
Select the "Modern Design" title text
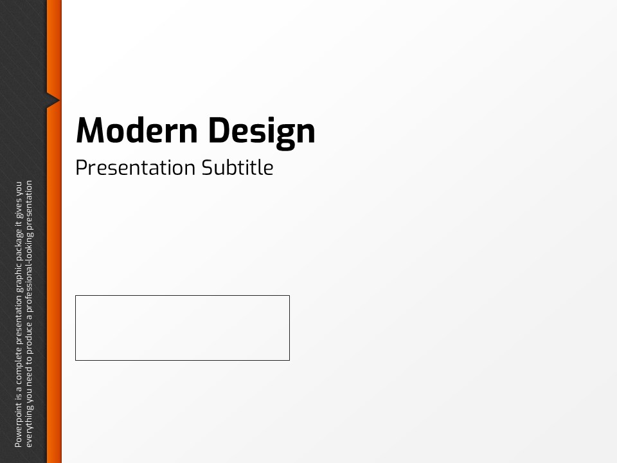[195, 131]
